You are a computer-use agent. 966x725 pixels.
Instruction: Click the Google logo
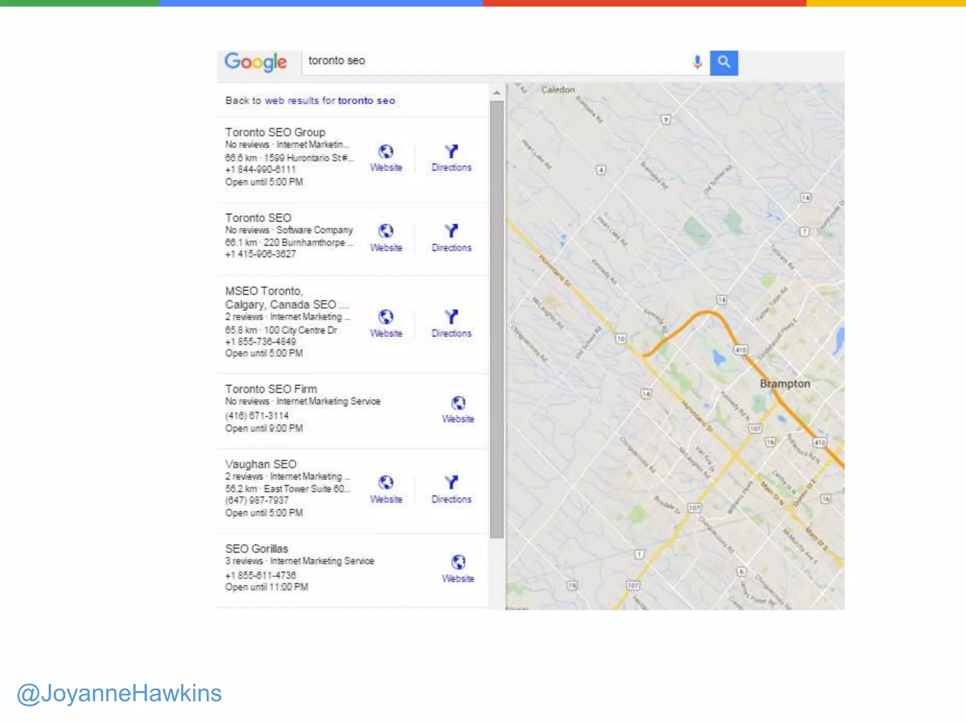point(255,62)
